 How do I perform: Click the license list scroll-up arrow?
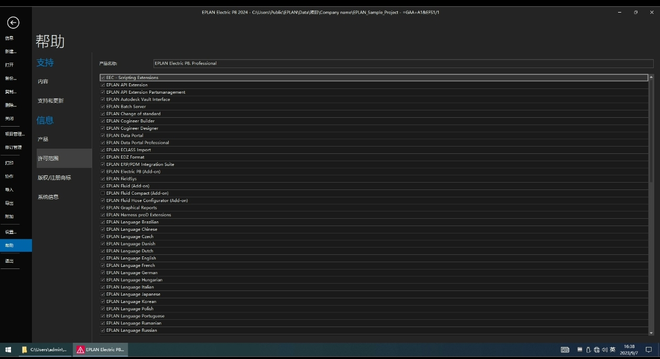651,77
